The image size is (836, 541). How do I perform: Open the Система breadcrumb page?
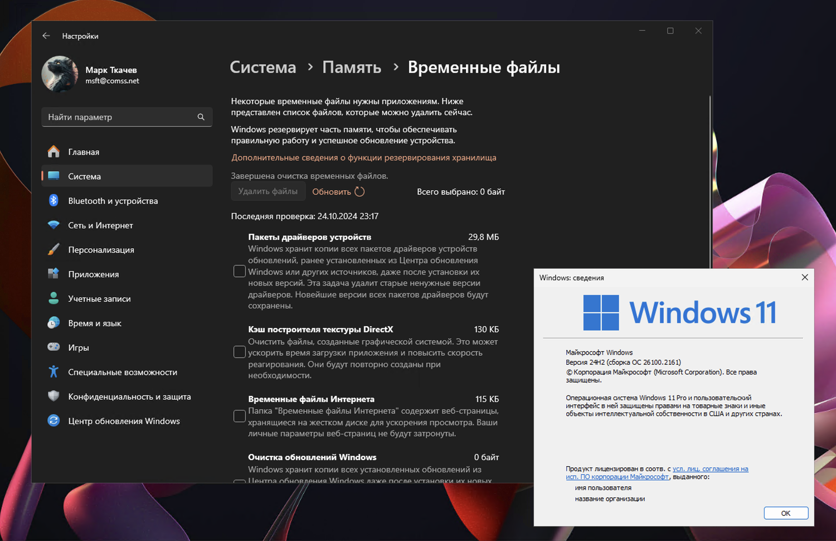[263, 67]
